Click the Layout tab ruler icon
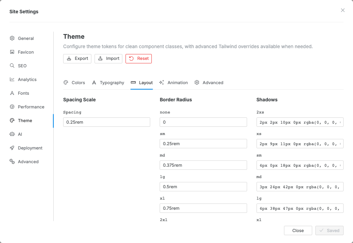The width and height of the screenshot is (353, 243). pos(133,83)
